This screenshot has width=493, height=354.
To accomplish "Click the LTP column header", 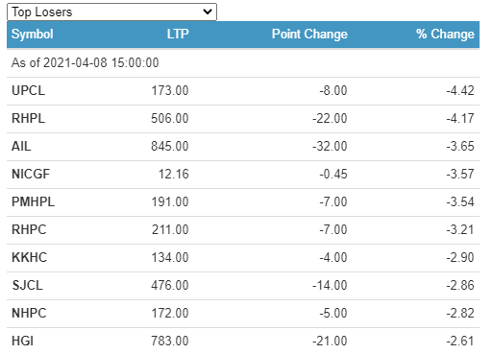I will (x=178, y=35).
